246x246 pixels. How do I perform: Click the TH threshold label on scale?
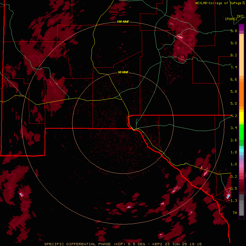(235, 213)
